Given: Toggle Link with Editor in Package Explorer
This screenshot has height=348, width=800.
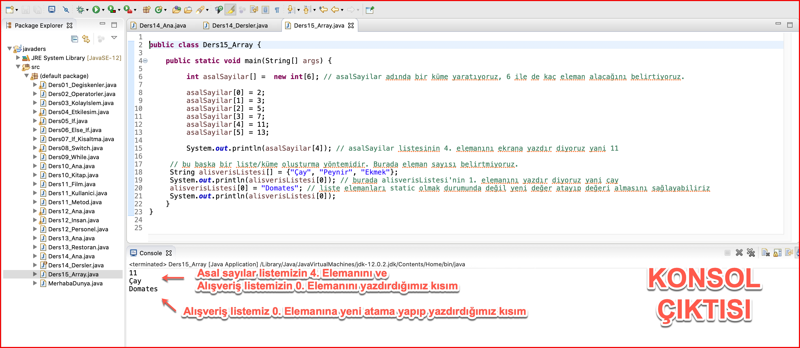Looking at the screenshot, I should tap(86, 39).
